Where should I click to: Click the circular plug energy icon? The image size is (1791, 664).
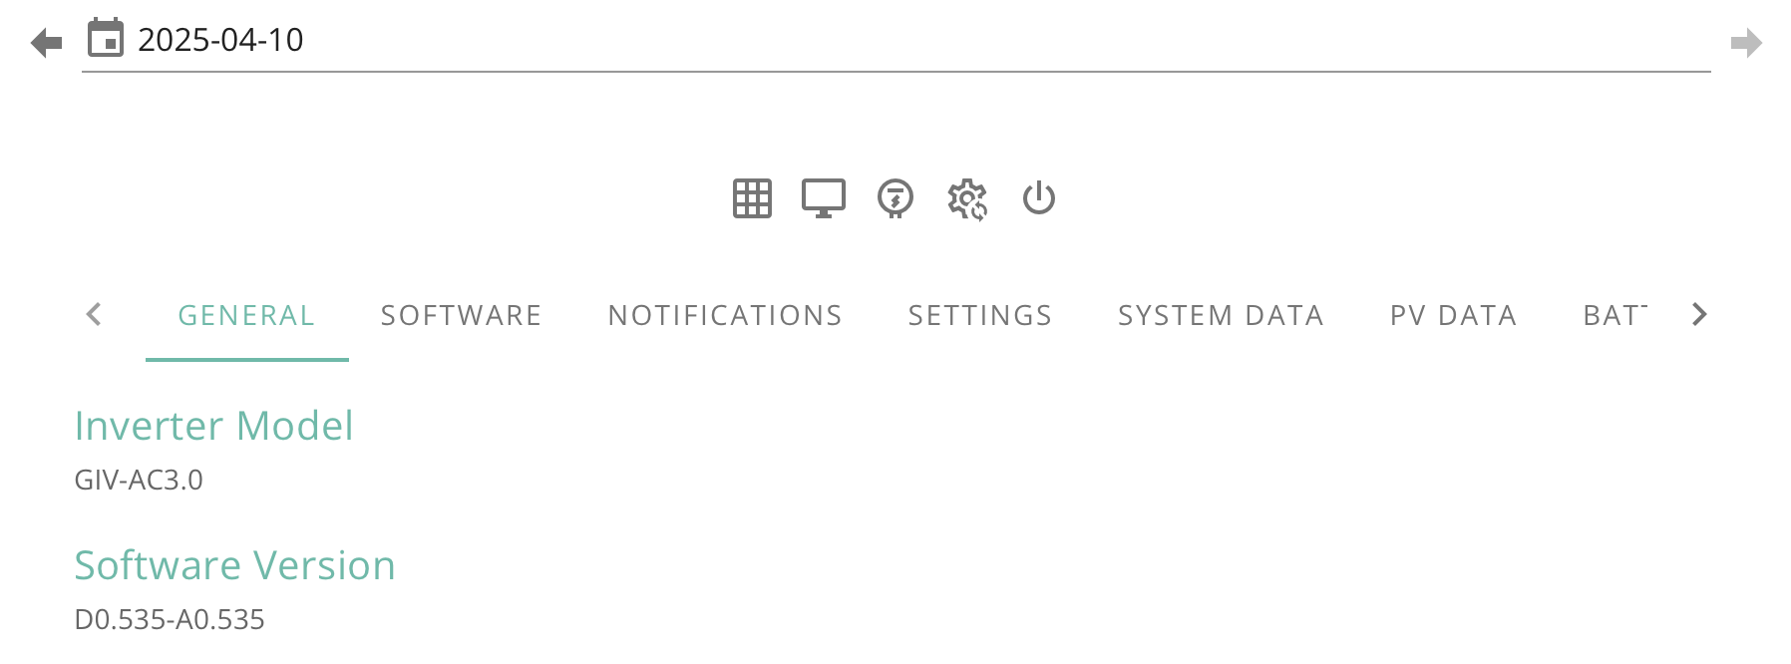(x=895, y=198)
